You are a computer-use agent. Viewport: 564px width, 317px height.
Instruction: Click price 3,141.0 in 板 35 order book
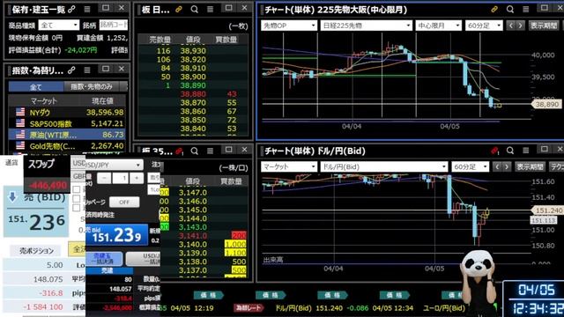point(193,236)
